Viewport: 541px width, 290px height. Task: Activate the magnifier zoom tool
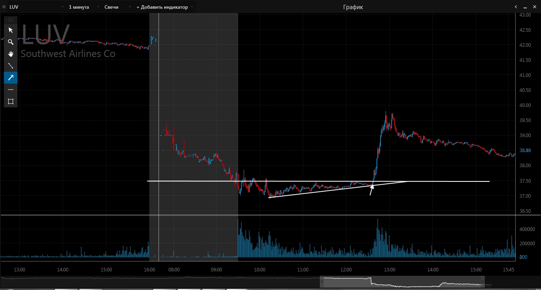point(11,42)
